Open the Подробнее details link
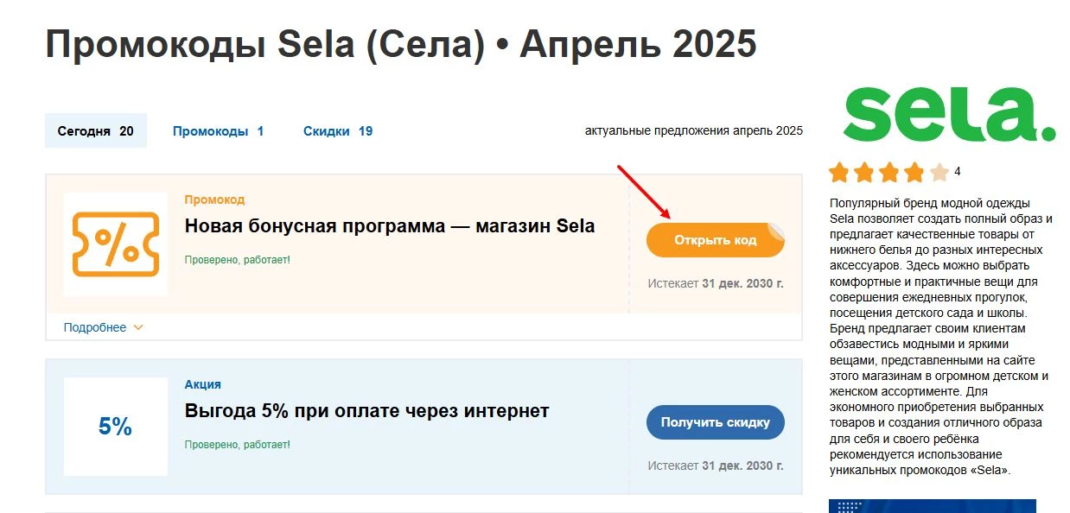This screenshot has height=513, width=1070. 95,326
